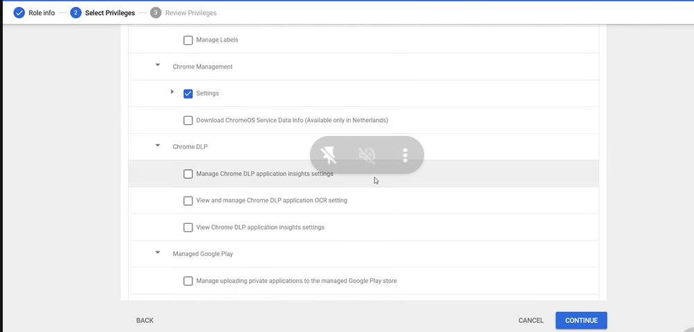Enable the Manage Labels checkbox
The width and height of the screenshot is (694, 332).
click(x=188, y=40)
